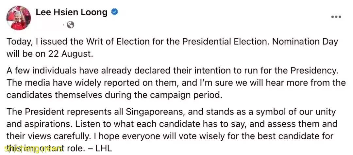The image size is (353, 155).
Task: Open Lee Hsien Loong's profile picture
Action: click(x=19, y=18)
